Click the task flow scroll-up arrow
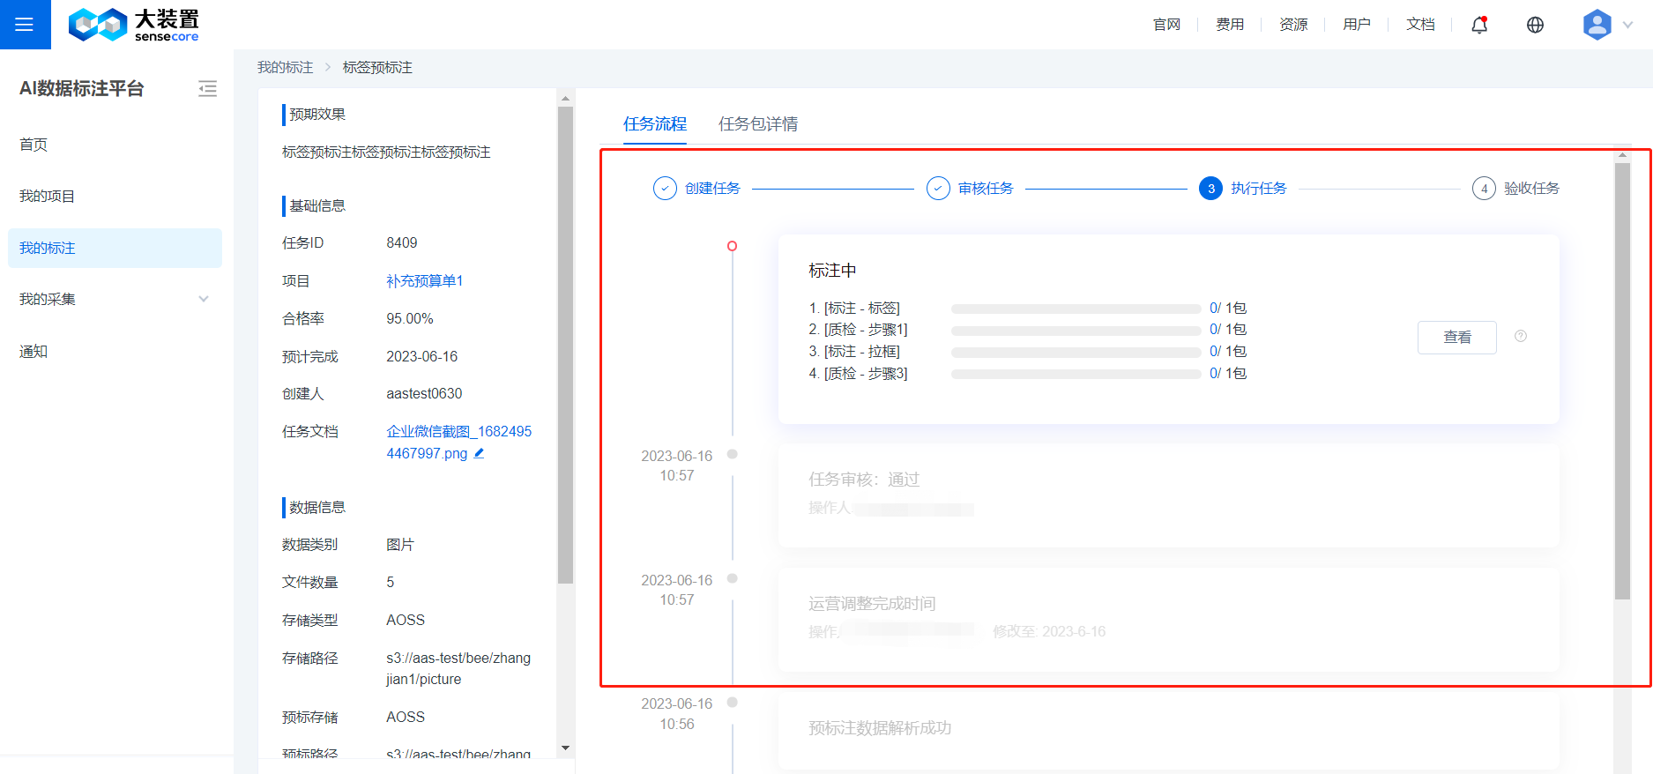The width and height of the screenshot is (1653, 774). click(x=1622, y=155)
